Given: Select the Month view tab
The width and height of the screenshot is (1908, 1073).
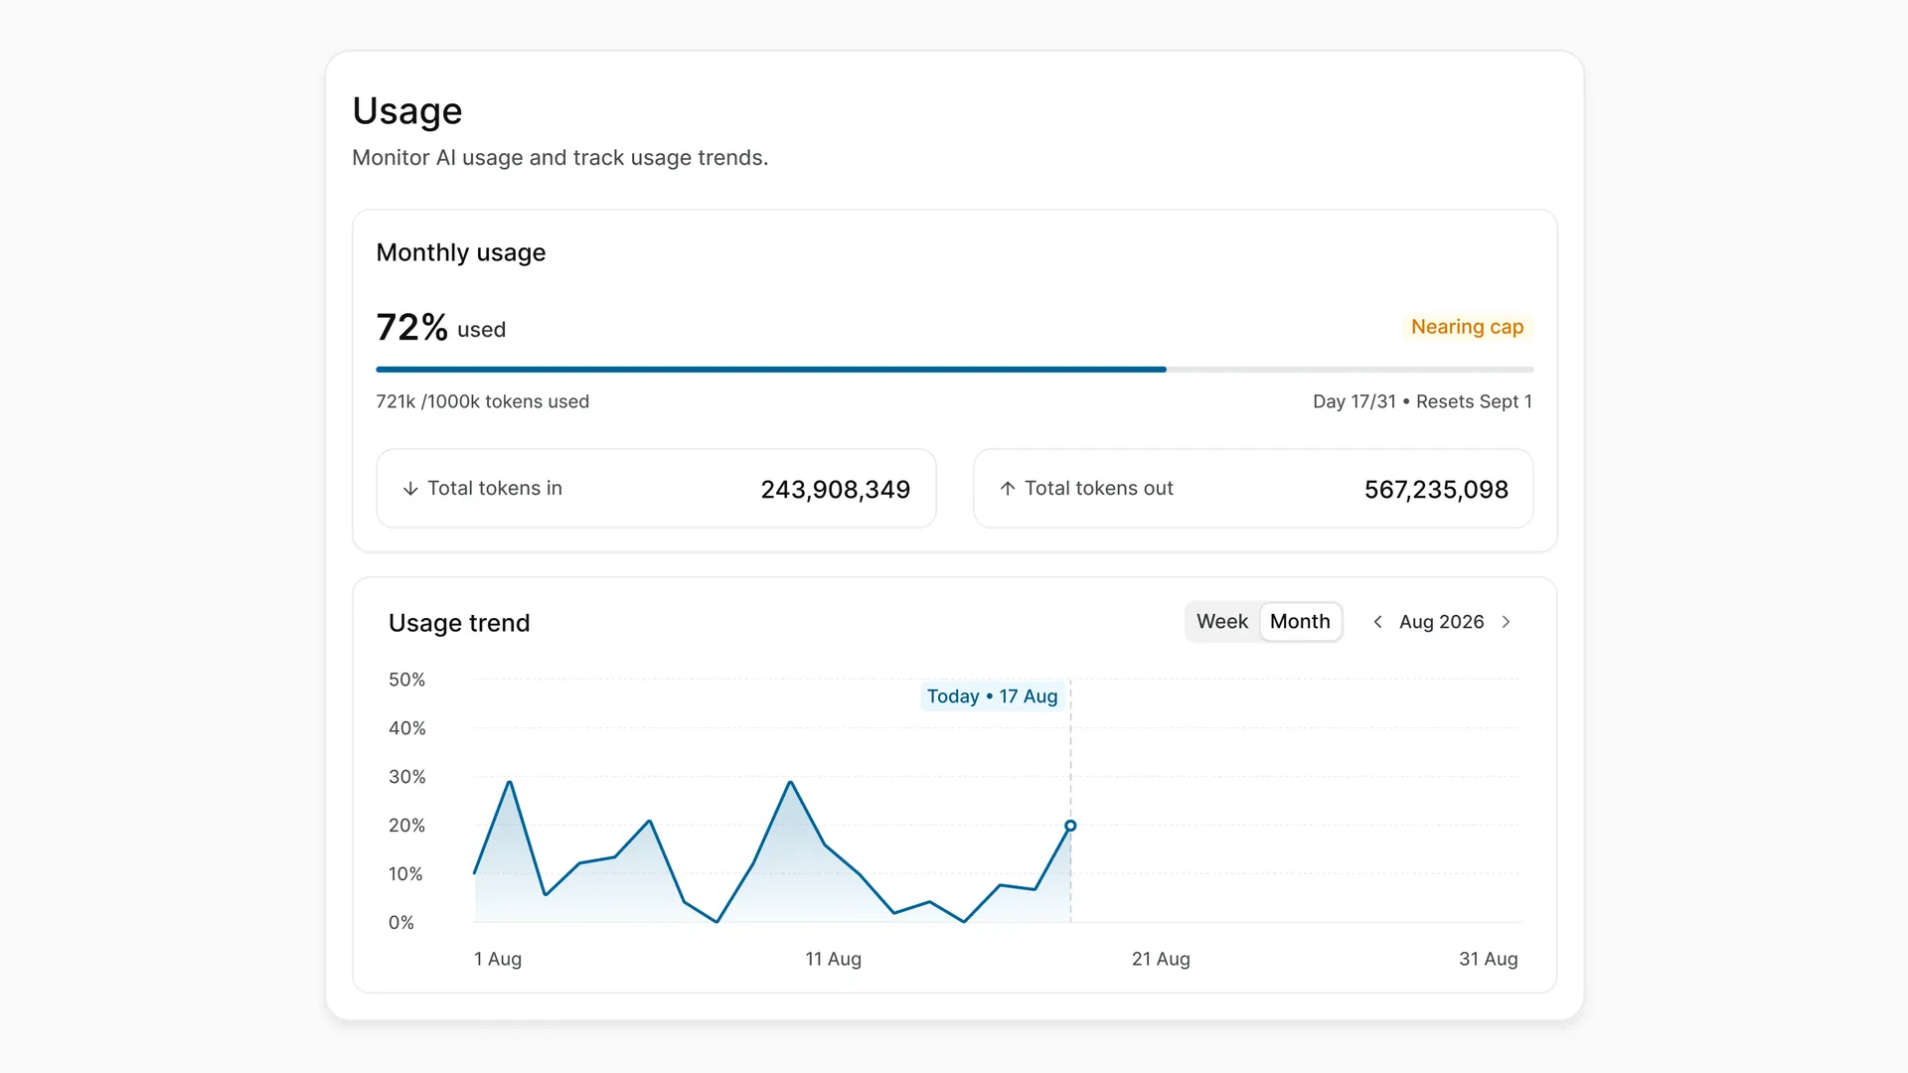Looking at the screenshot, I should pos(1300,622).
